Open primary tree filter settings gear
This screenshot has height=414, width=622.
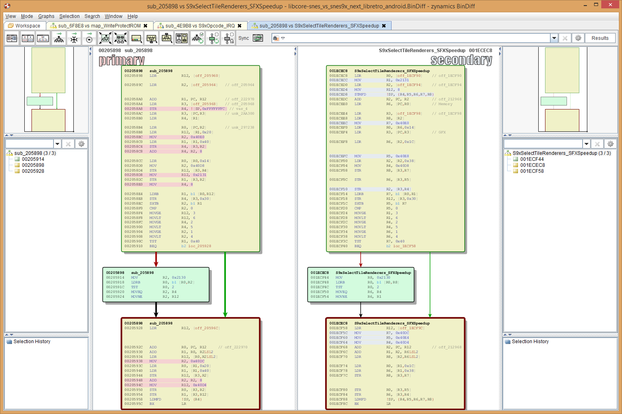tap(81, 144)
